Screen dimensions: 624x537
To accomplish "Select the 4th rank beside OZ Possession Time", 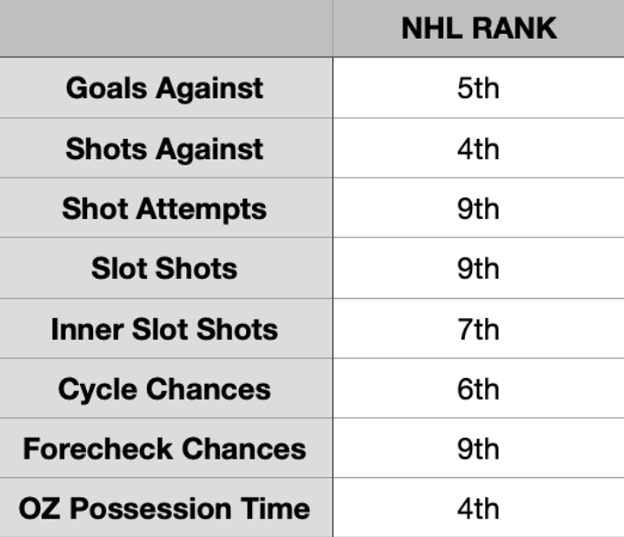I will [478, 508].
